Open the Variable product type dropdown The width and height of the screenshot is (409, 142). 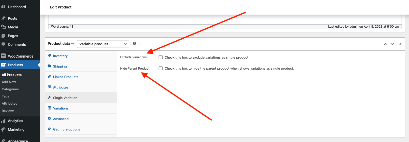pos(103,44)
